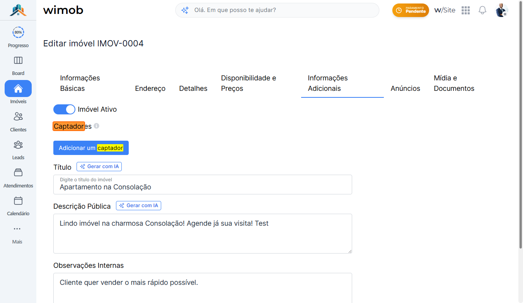Click the Observações Internas text area
The image size is (523, 303).
(203, 288)
